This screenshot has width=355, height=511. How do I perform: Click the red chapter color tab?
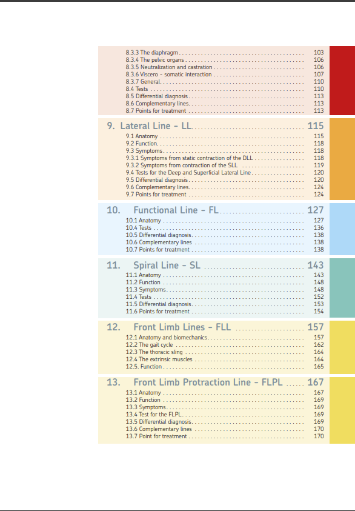[342, 81]
